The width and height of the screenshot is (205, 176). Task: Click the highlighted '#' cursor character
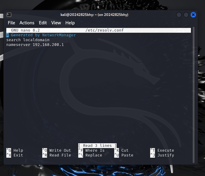(x=7, y=35)
